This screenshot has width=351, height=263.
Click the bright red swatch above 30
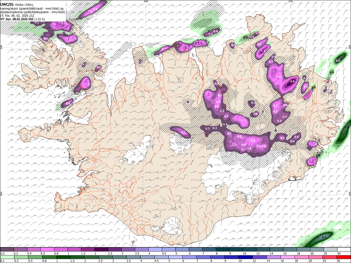click(344, 257)
